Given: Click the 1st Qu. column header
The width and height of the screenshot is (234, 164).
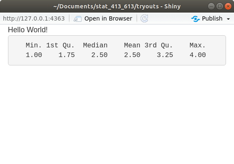Looking at the screenshot, I should pyautogui.click(x=60, y=45).
